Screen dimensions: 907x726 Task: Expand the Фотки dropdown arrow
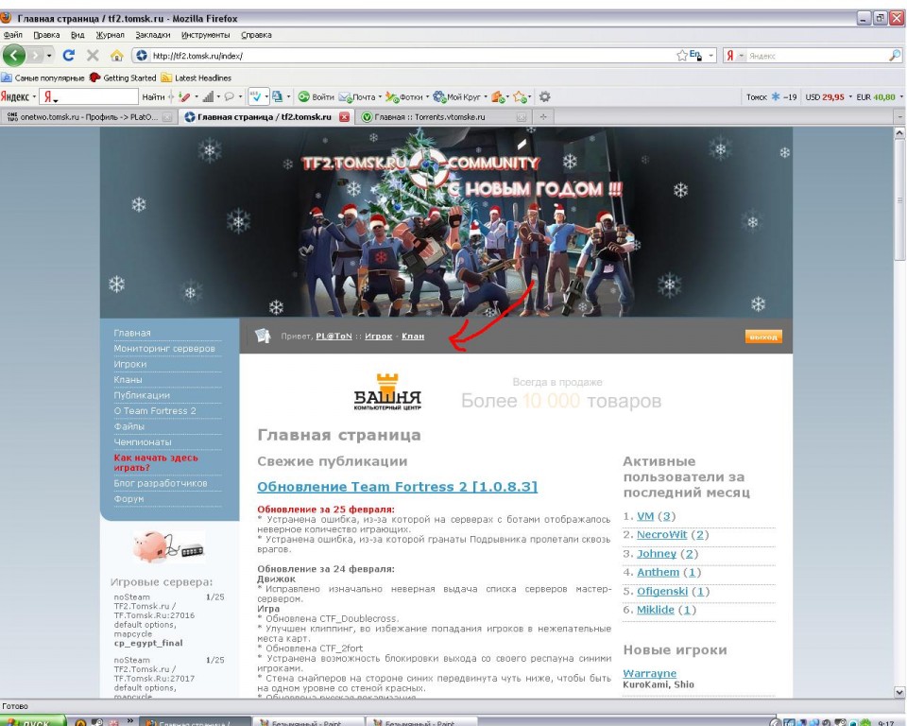click(427, 96)
